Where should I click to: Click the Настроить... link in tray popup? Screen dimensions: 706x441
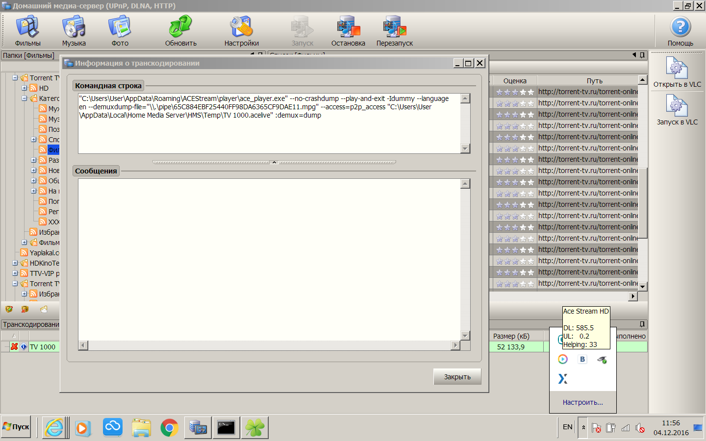582,402
